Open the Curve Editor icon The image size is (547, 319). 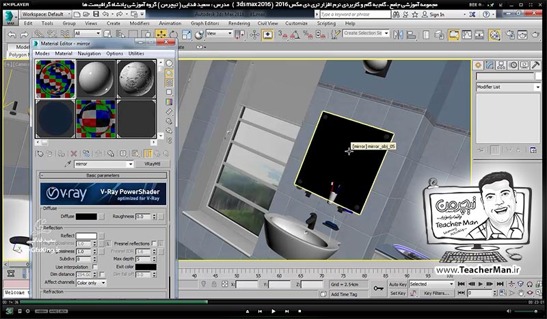coord(466,35)
